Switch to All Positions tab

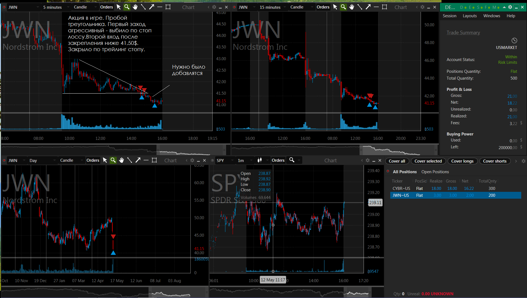point(405,172)
